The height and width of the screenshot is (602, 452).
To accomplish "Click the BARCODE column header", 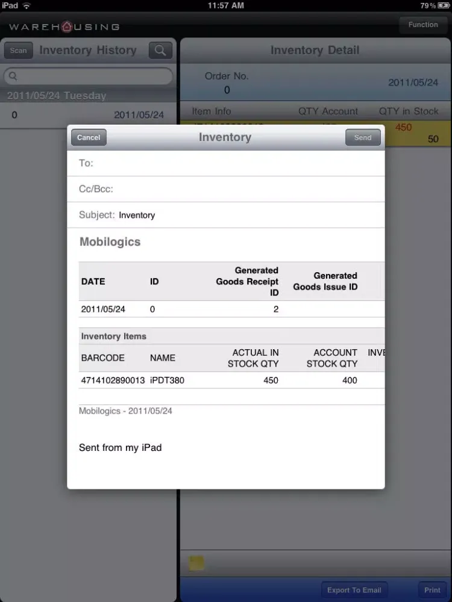I will tap(103, 358).
